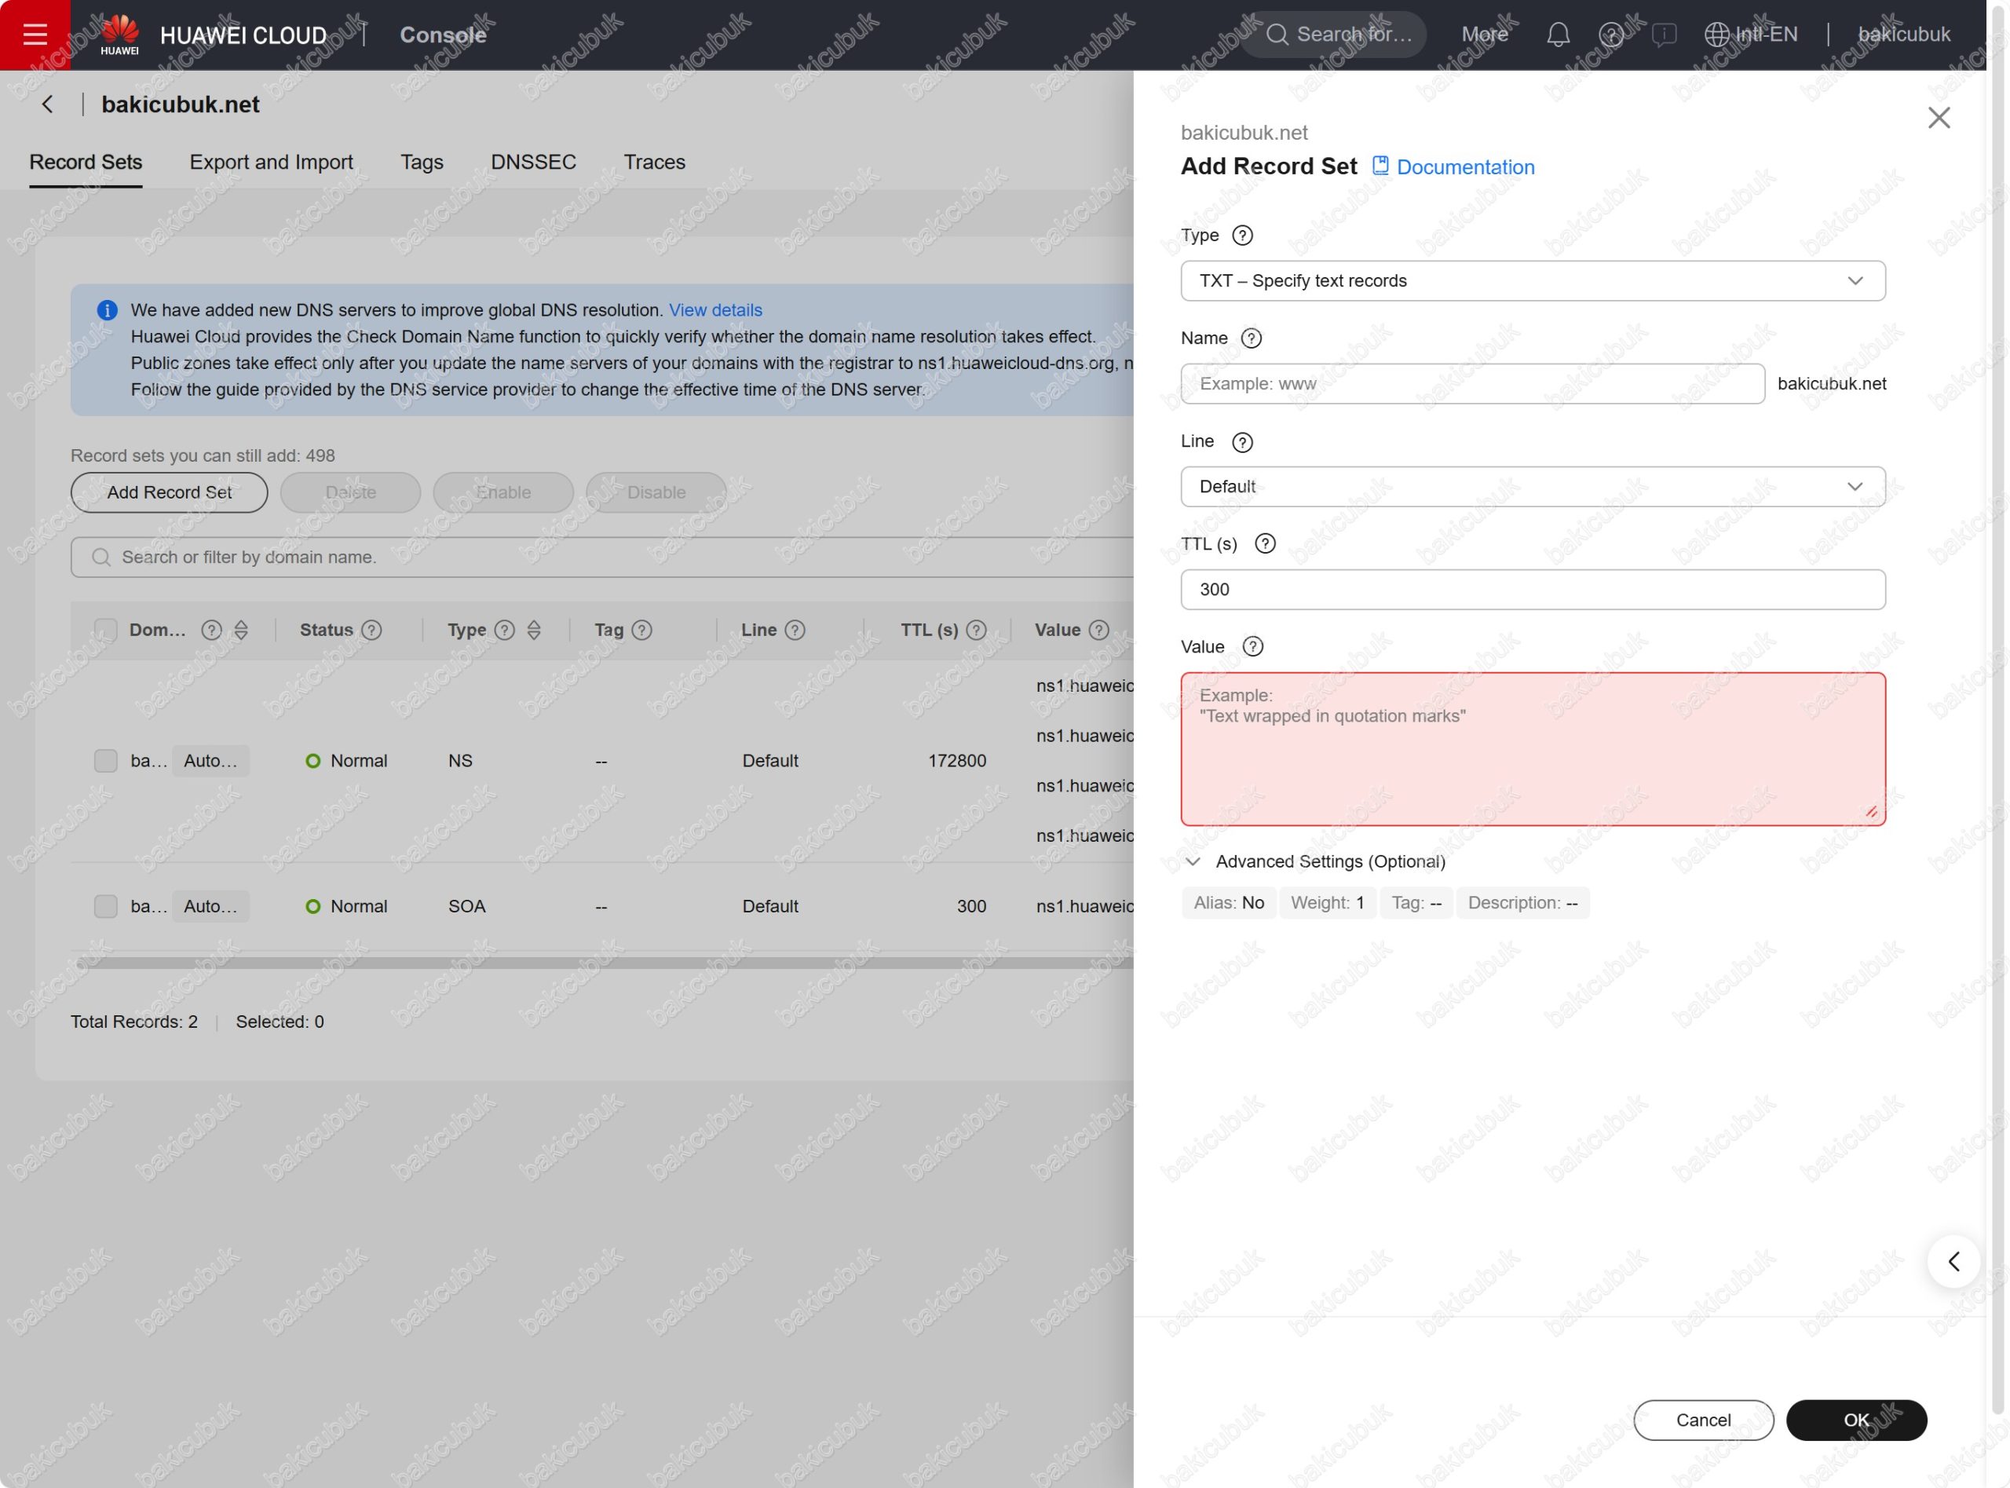Screen dimensions: 2010x1488
Task: Click the table's horizontal scrollbar
Action: point(603,963)
